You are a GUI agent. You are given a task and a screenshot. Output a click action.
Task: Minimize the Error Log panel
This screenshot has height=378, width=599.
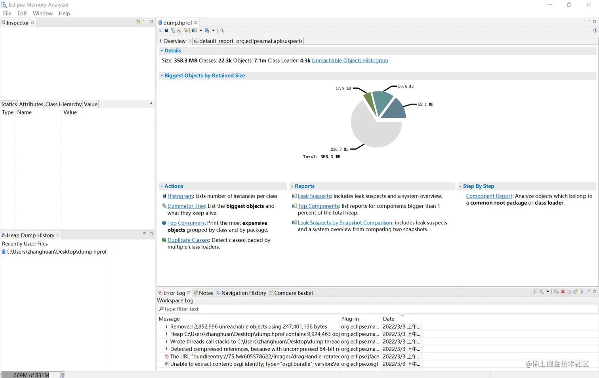click(588, 291)
